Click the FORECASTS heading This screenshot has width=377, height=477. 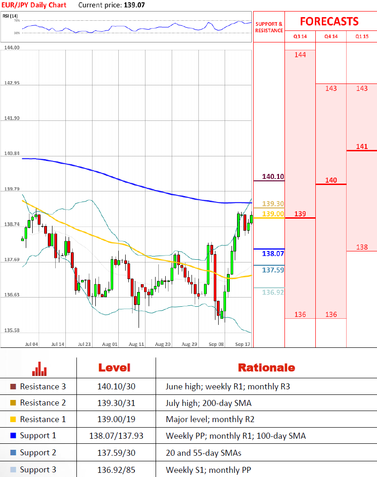[329, 22]
